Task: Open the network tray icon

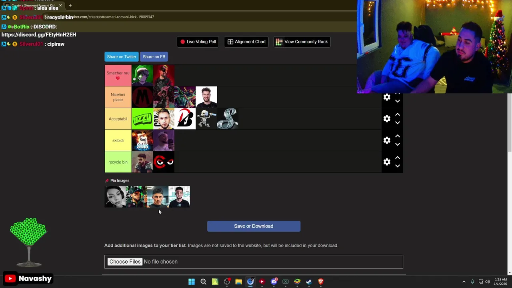Action: pyautogui.click(x=481, y=282)
